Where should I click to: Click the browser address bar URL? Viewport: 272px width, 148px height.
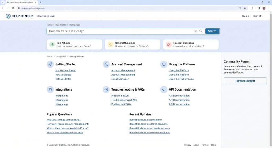(33, 8)
